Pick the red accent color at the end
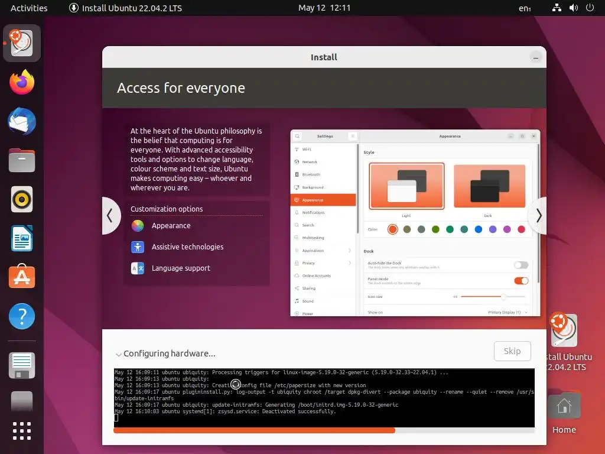605x454 pixels. (521, 229)
